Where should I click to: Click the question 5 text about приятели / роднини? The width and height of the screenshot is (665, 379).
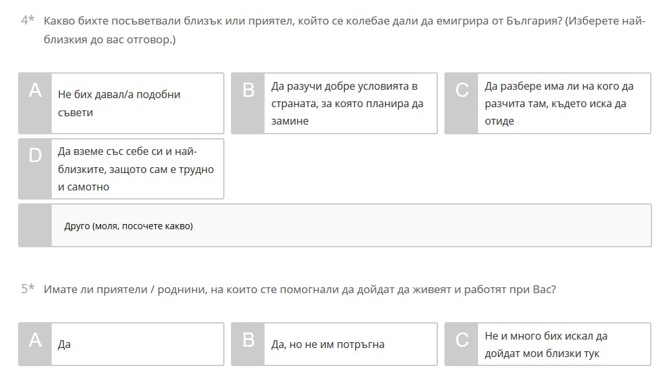(x=300, y=289)
